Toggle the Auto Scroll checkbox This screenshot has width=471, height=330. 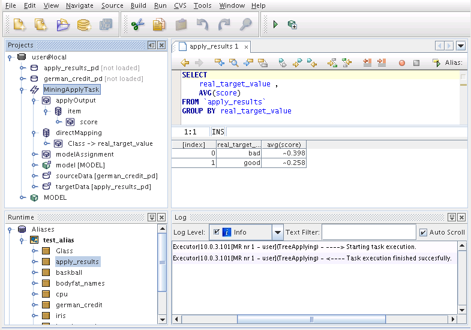[x=423, y=232]
